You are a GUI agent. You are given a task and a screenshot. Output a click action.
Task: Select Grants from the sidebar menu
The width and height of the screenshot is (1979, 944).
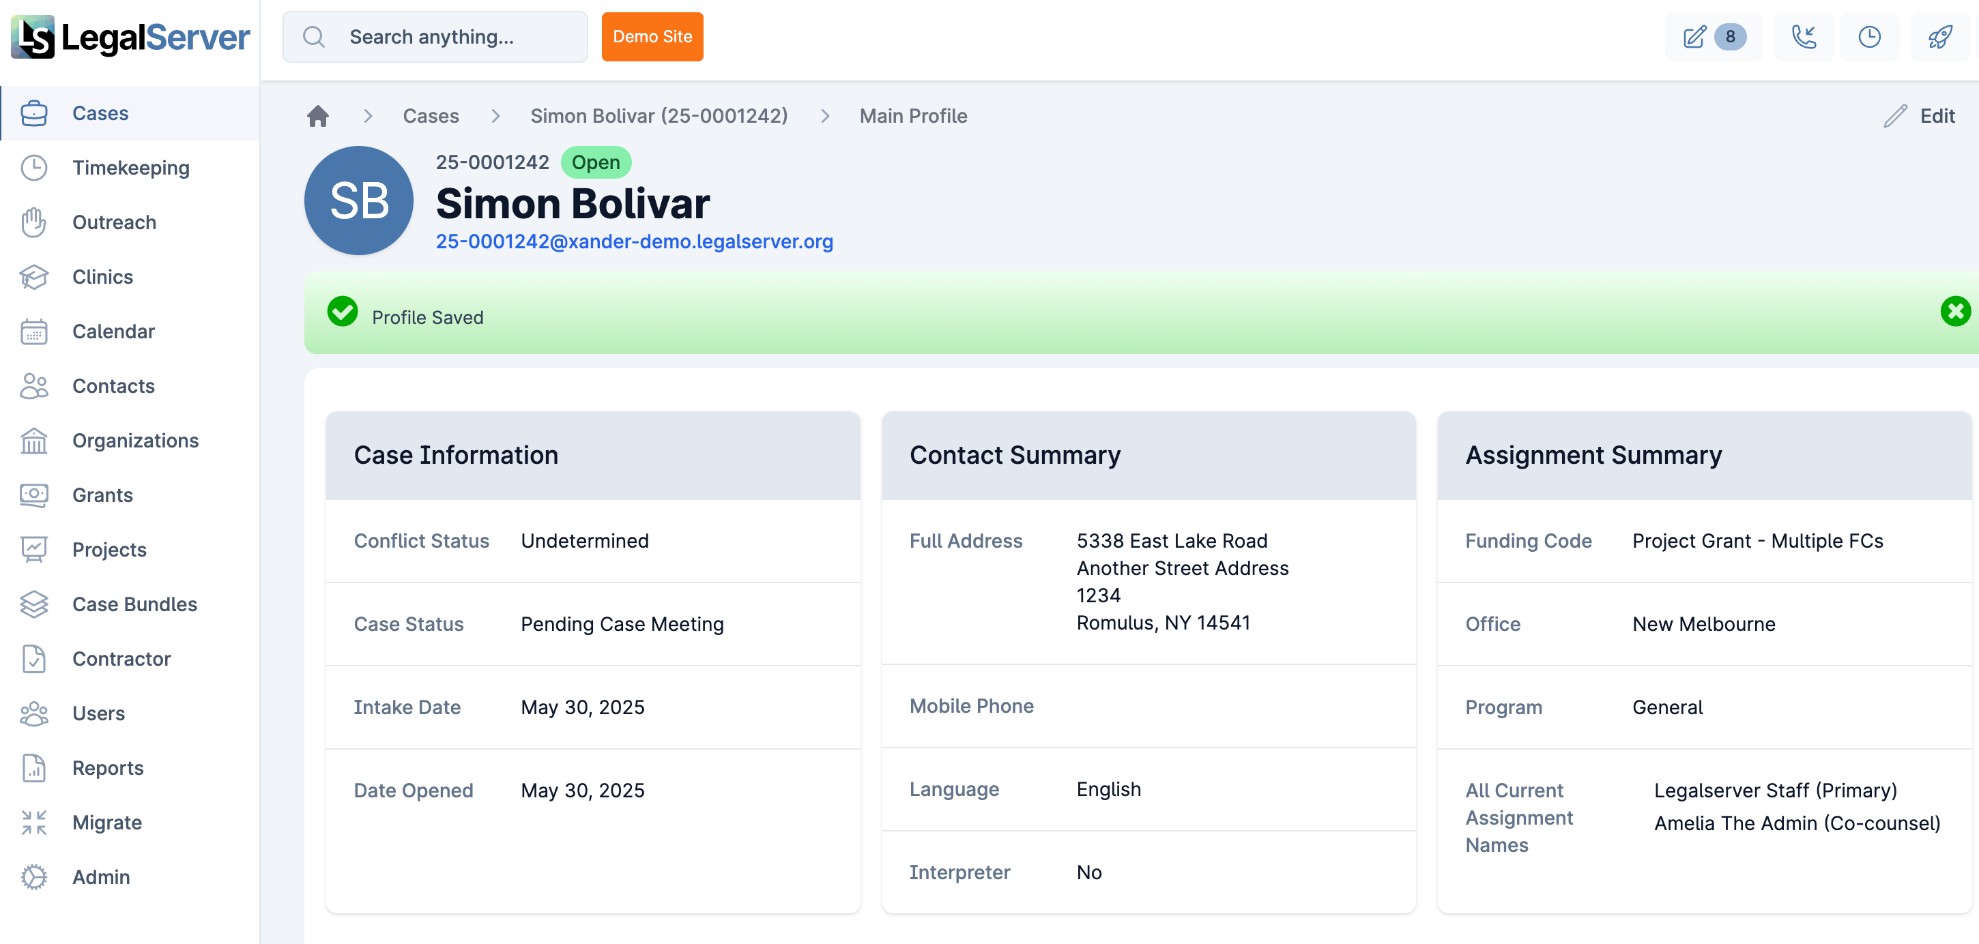point(102,495)
